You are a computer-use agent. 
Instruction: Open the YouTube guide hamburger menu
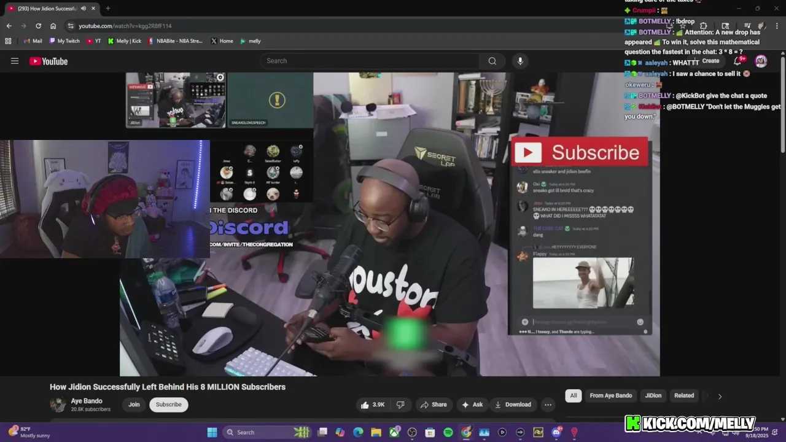(x=15, y=61)
